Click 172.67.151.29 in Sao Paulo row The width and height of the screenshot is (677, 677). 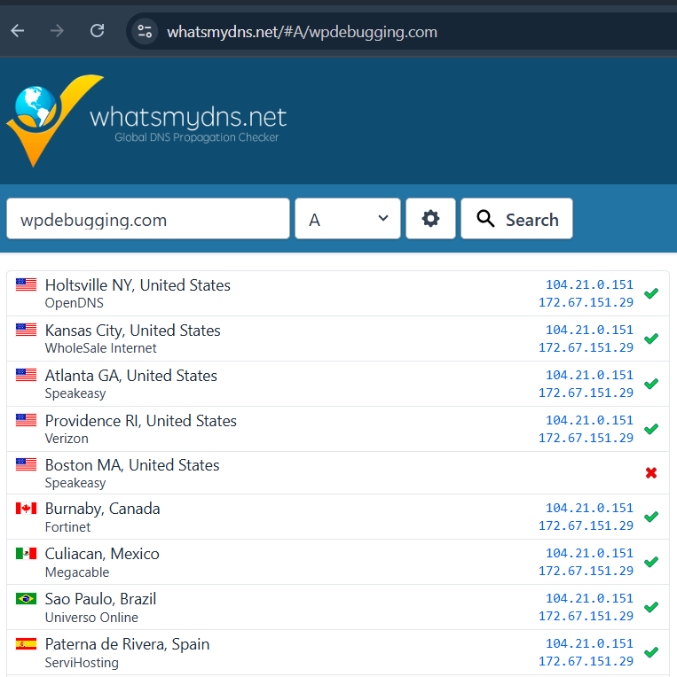coord(586,616)
